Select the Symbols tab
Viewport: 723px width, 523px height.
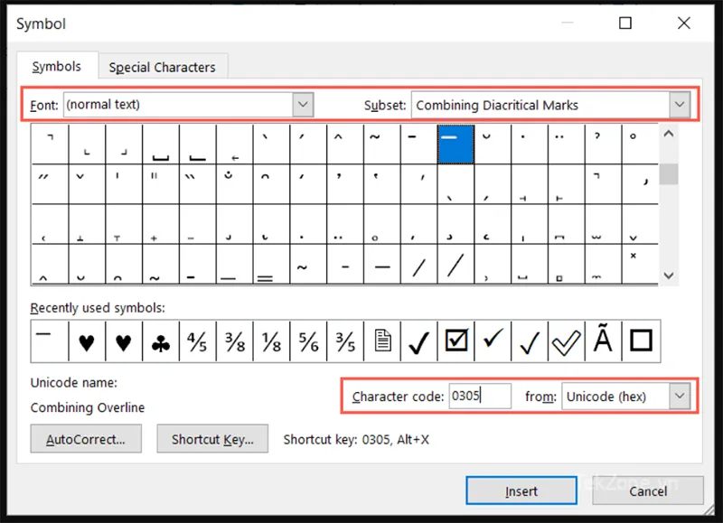tap(57, 66)
